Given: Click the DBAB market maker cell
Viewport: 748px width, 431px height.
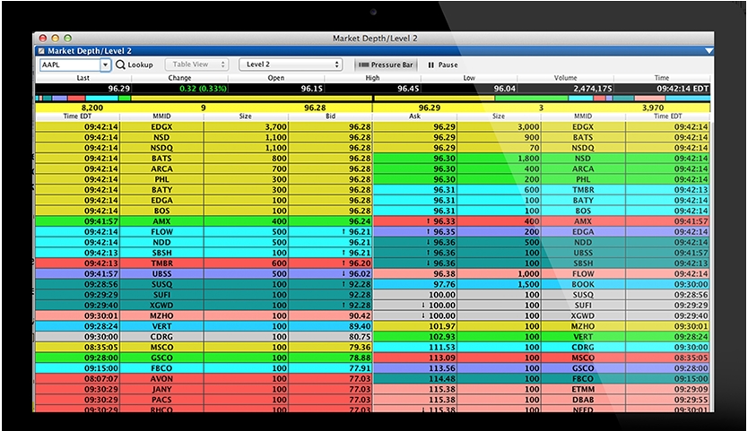Looking at the screenshot, I should pos(583,400).
